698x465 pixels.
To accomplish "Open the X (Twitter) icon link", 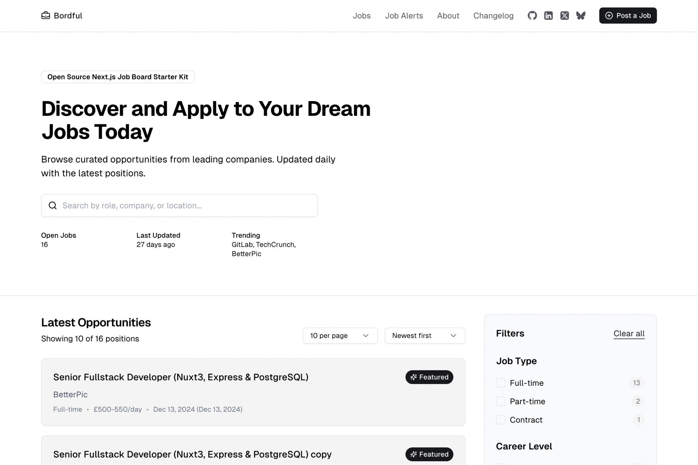I will [x=565, y=15].
